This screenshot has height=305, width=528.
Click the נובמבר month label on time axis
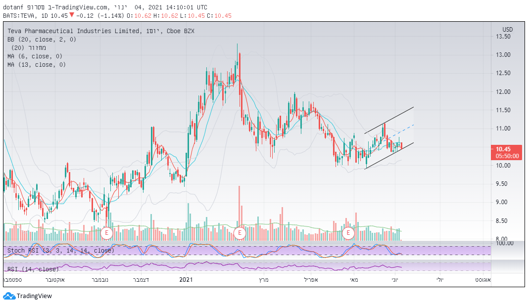[100, 279]
